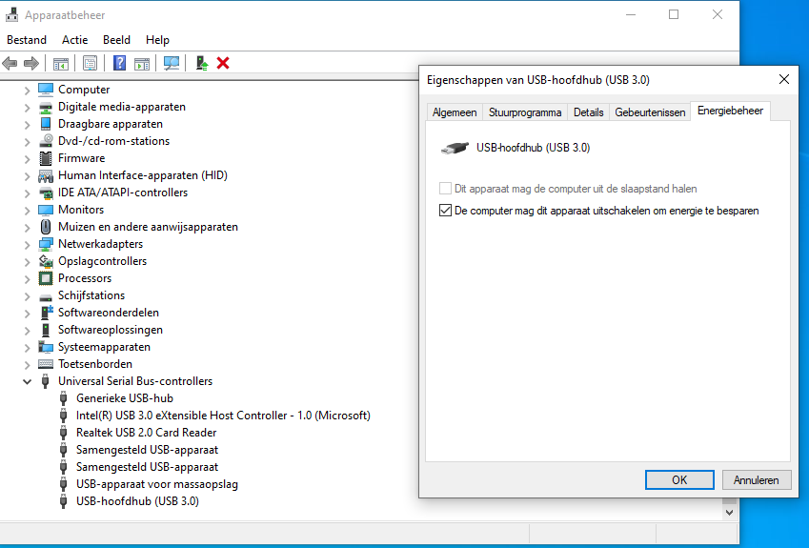
Task: Click the red X uninstall device icon
Action: pyautogui.click(x=223, y=63)
